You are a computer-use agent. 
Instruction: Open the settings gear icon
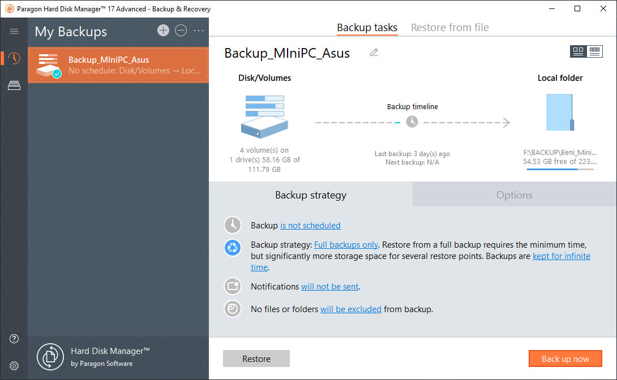pyautogui.click(x=14, y=366)
